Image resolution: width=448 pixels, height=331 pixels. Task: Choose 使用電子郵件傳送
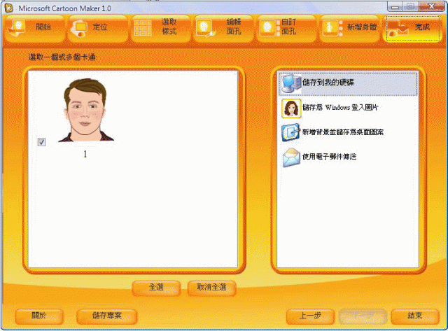(348, 157)
